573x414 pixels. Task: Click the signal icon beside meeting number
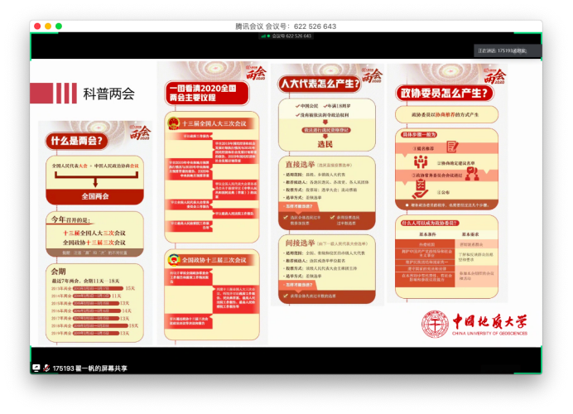264,36
